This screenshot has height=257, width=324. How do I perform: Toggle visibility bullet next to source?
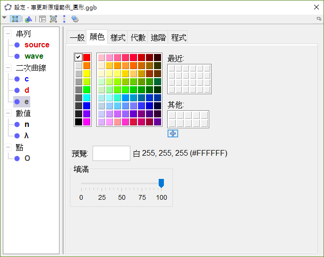click(17, 45)
